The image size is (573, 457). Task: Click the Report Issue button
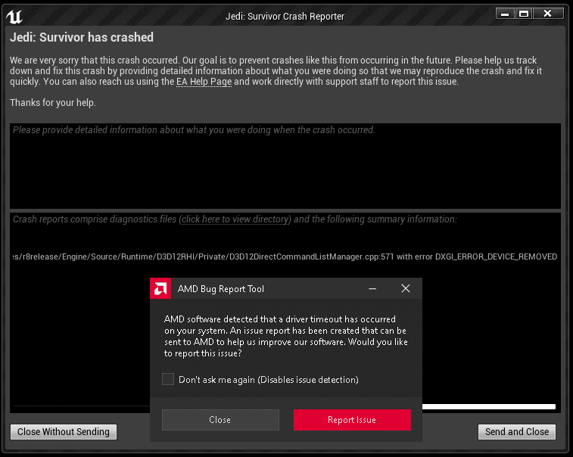click(x=352, y=420)
